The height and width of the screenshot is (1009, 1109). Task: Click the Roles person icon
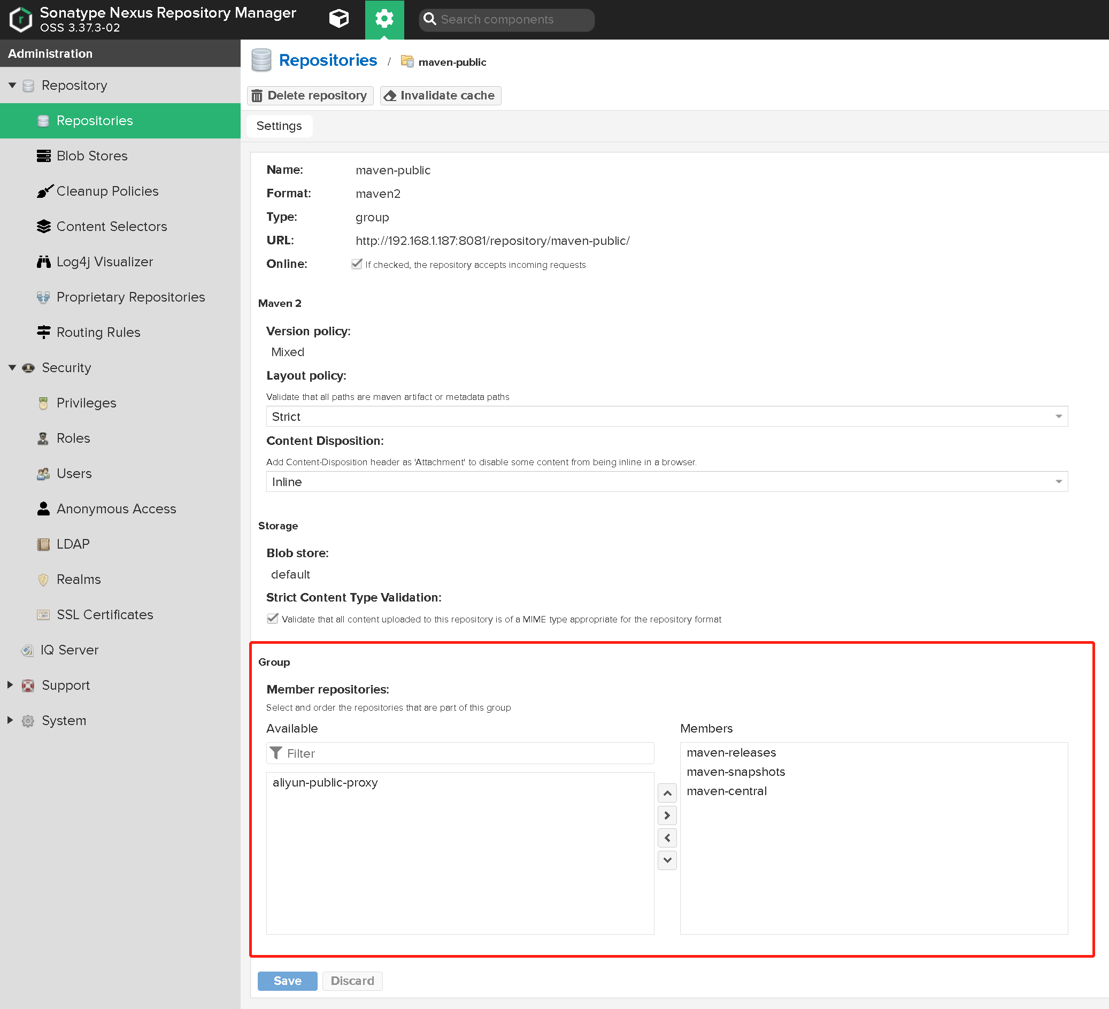(x=43, y=438)
